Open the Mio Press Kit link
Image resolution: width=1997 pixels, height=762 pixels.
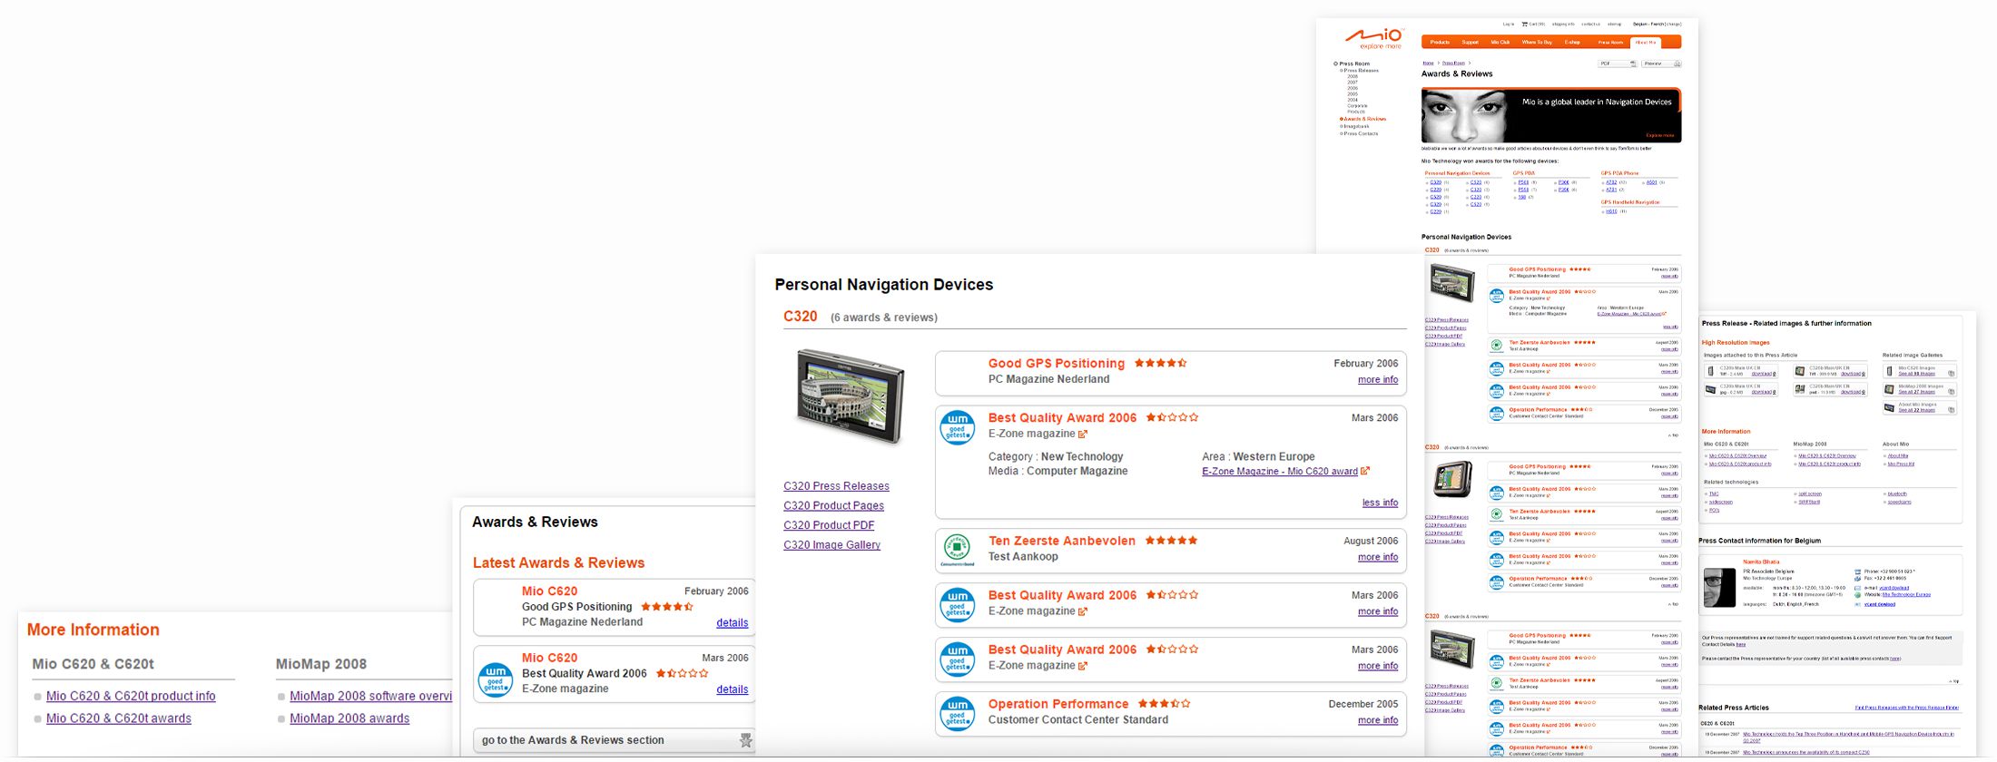pyautogui.click(x=1901, y=464)
